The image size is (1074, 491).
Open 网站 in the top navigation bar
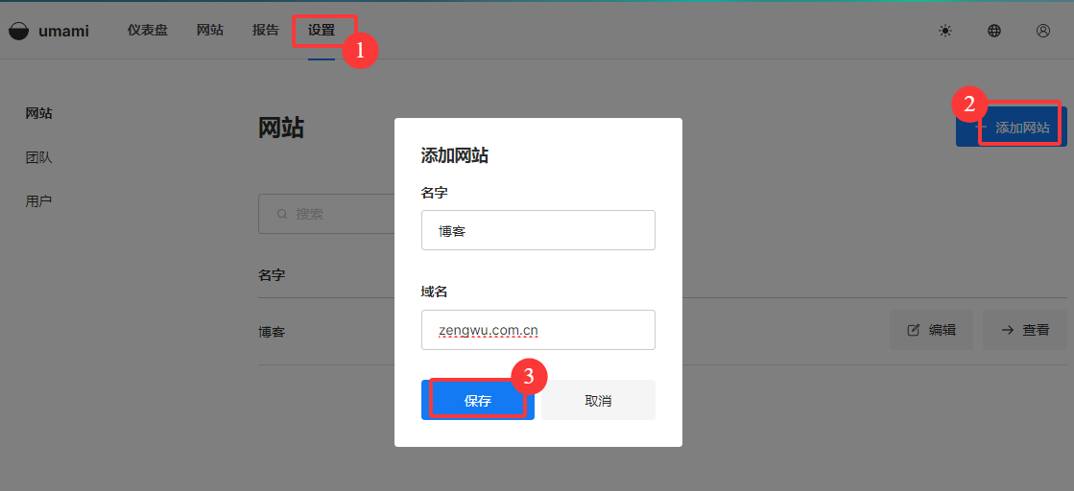pos(210,30)
